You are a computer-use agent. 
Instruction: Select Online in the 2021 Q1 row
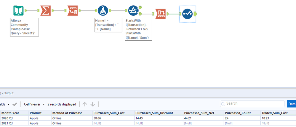point(71,123)
